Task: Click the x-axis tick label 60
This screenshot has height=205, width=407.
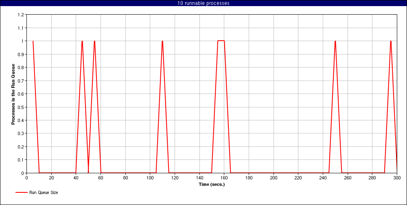Action: (101, 178)
